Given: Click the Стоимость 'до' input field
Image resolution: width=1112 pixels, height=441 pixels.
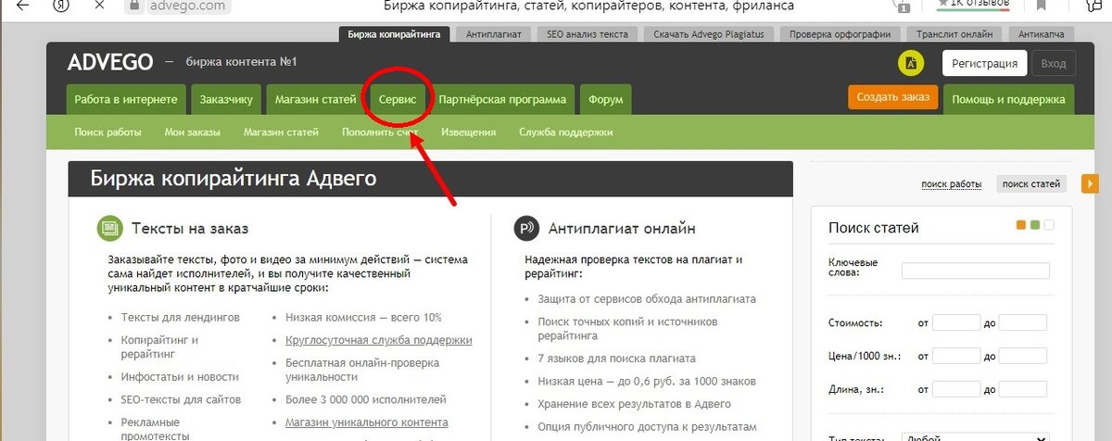Looking at the screenshot, I should [x=1023, y=323].
